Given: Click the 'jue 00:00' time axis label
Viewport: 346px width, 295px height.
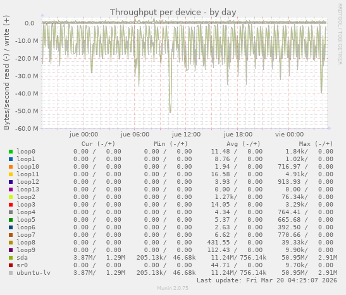Looking at the screenshot, I should tap(83, 135).
